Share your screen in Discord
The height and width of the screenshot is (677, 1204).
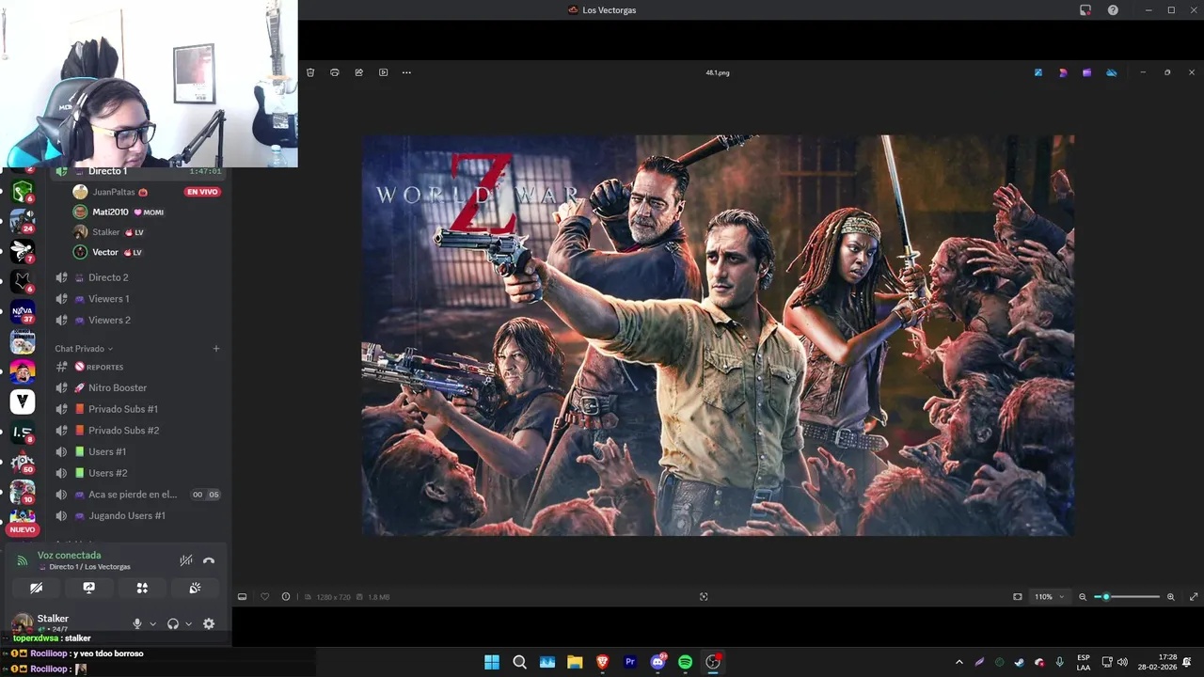88,588
